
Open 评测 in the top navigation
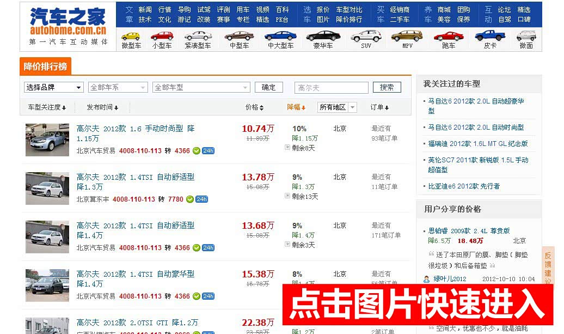coord(223,10)
